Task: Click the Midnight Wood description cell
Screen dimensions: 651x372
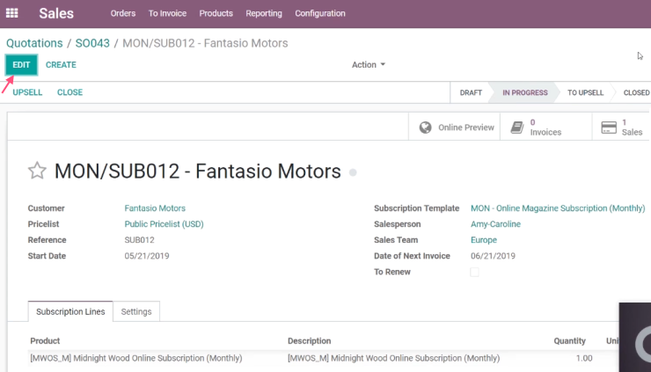Action: tap(393, 358)
